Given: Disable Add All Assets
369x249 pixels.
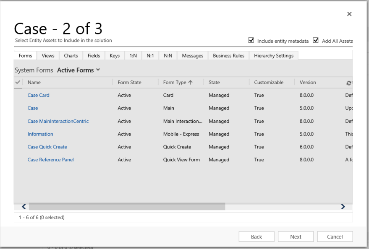Looking at the screenshot, I should (316, 41).
